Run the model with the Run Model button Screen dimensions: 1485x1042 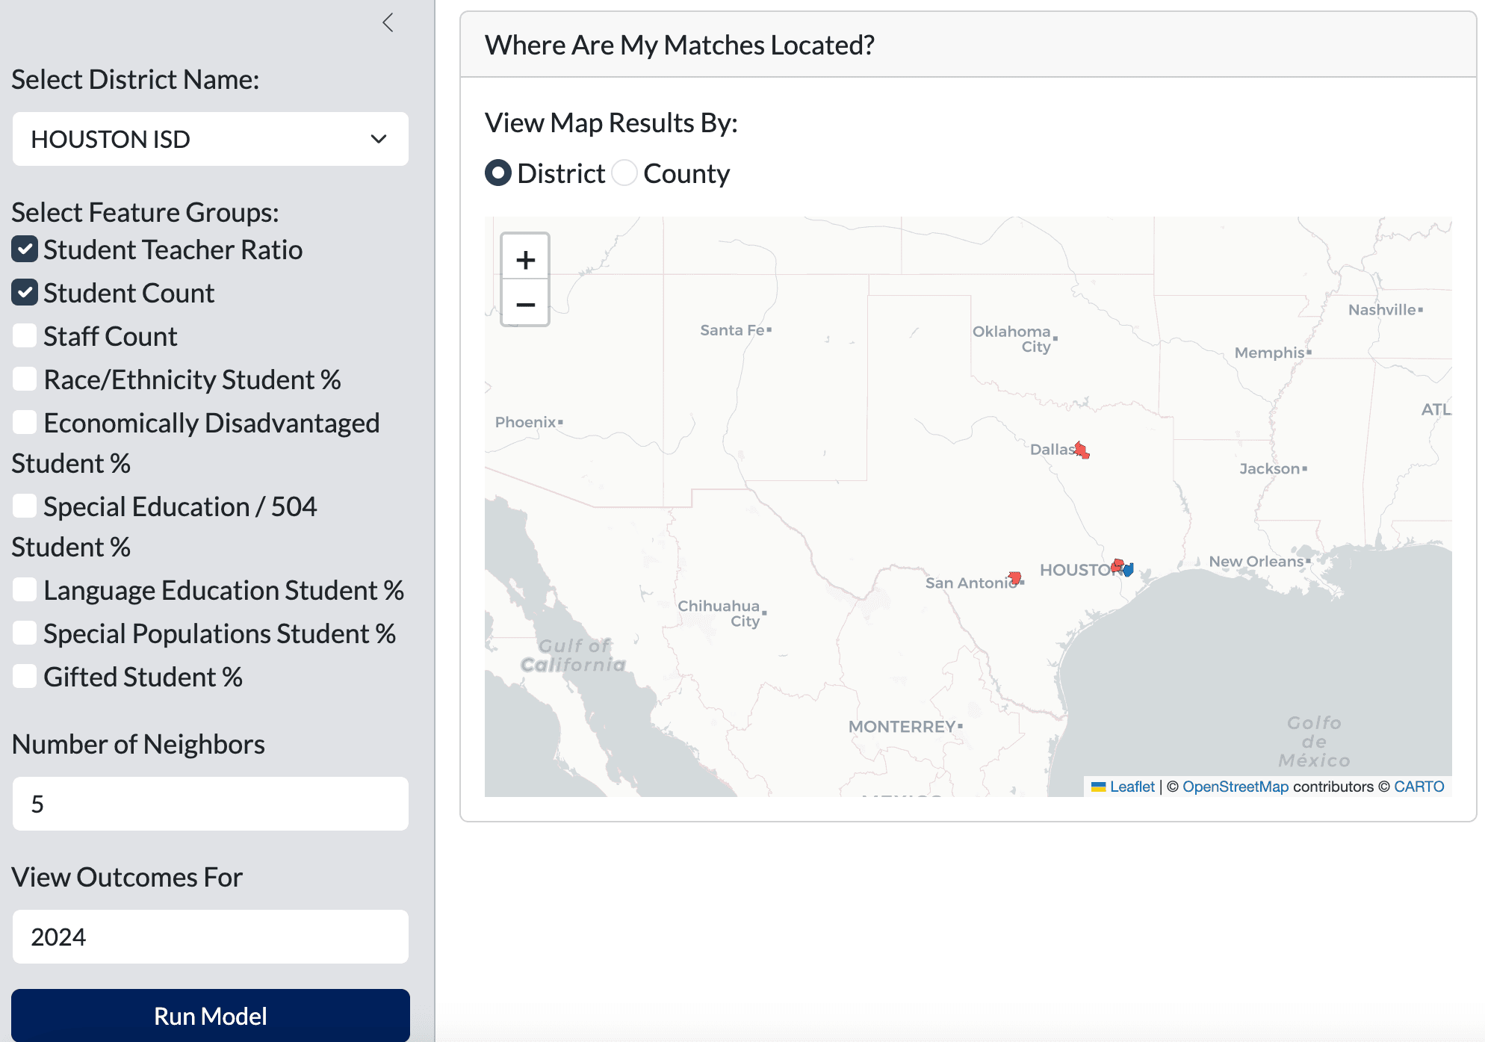211,1016
